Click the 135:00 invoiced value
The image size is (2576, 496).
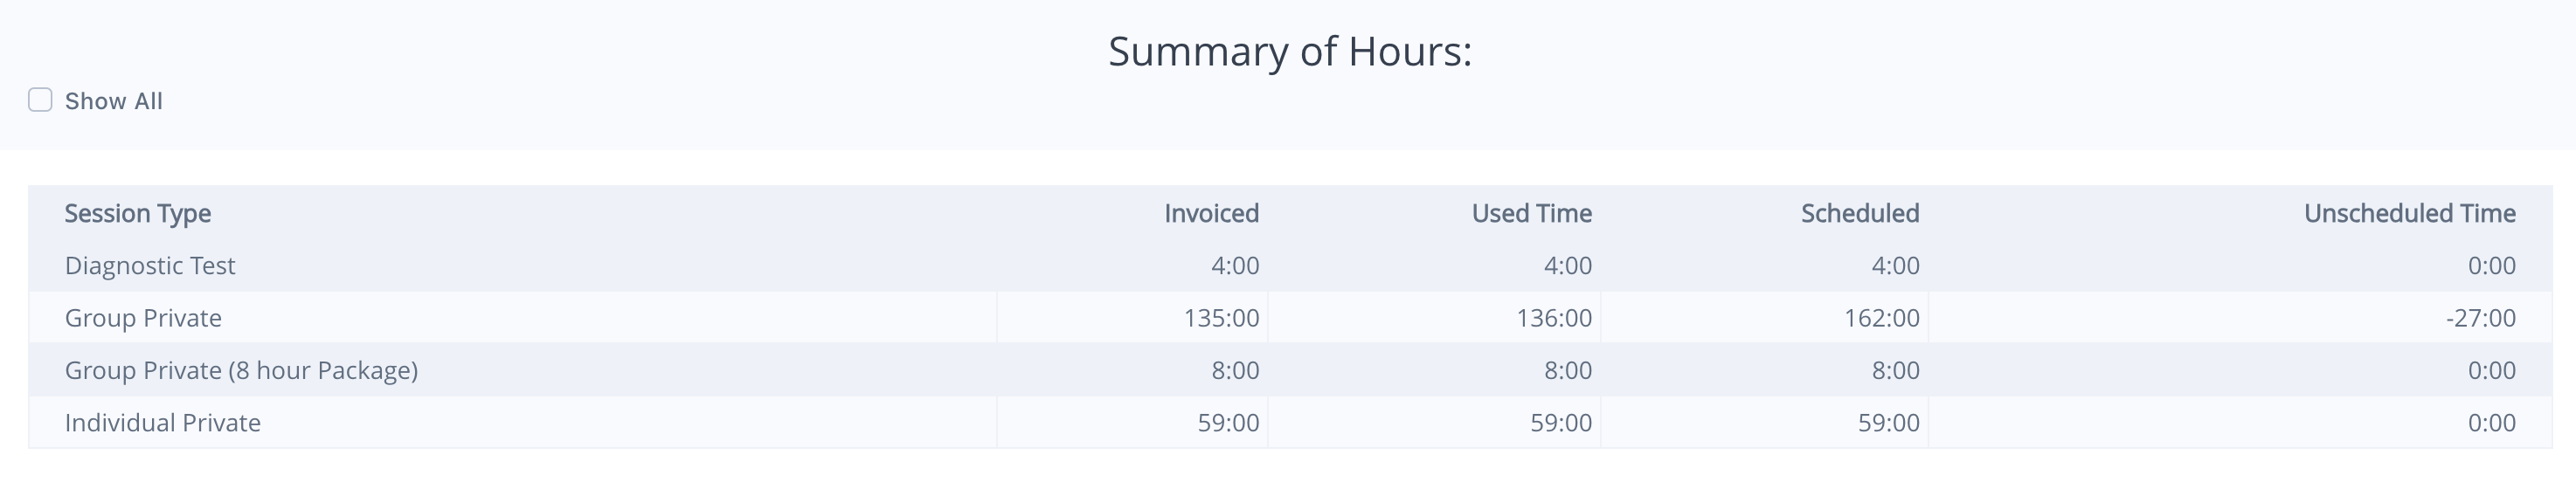1221,318
